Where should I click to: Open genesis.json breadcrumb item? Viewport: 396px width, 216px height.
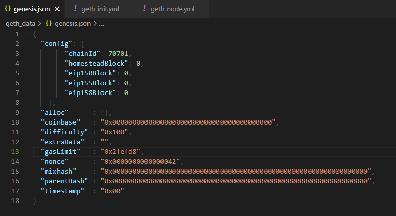click(x=72, y=23)
